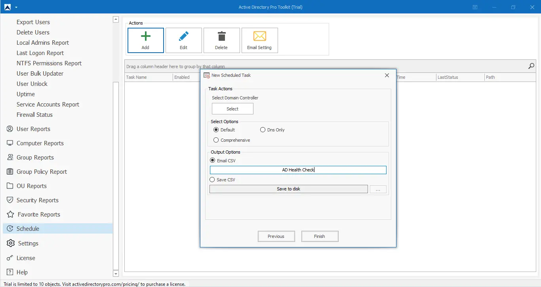Click the Previous button

[x=276, y=236]
